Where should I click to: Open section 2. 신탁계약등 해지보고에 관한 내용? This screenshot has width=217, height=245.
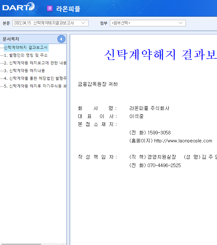(x=35, y=63)
